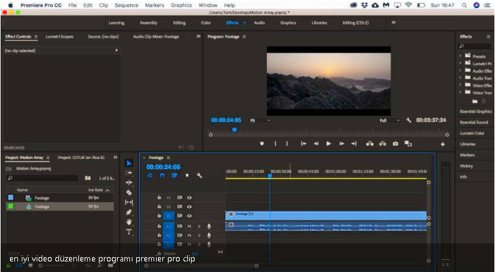
Task: Toggle Linked Selection in timeline
Action: pos(174,176)
